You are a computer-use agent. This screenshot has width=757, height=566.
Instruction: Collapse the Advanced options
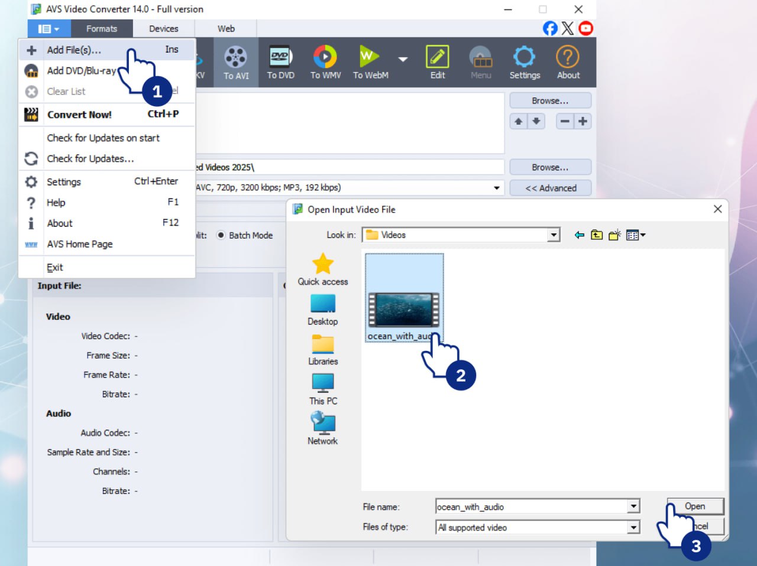pyautogui.click(x=550, y=188)
